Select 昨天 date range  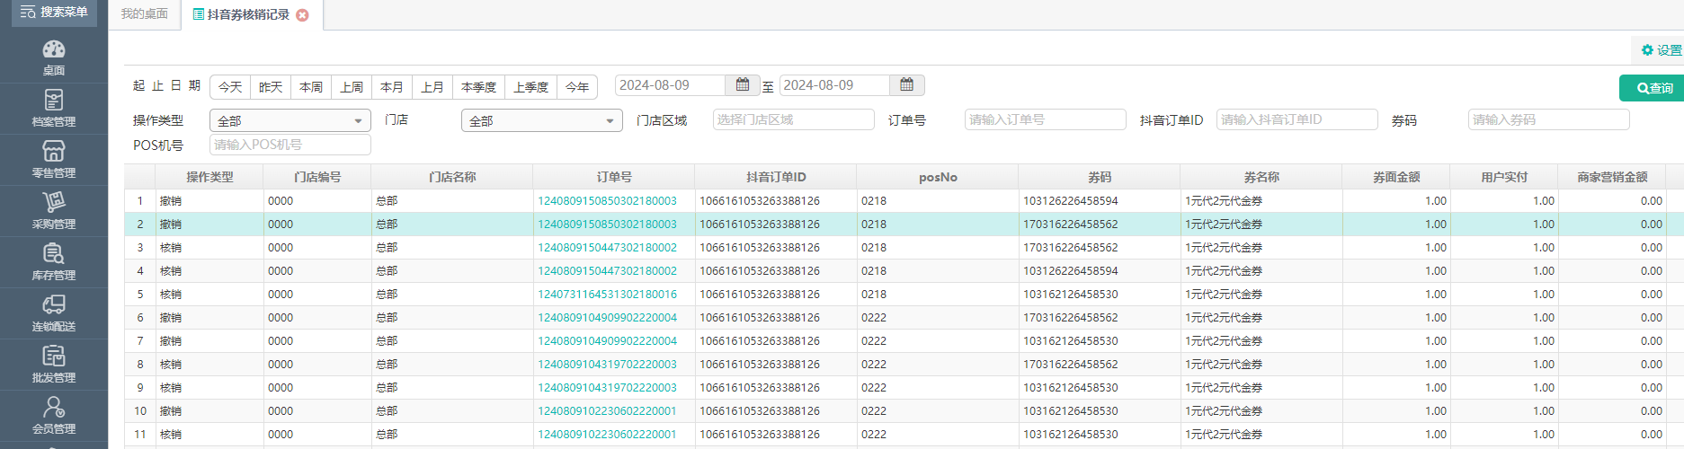pyautogui.click(x=271, y=86)
